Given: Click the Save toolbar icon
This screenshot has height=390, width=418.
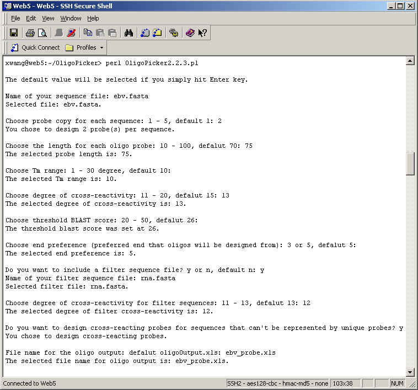Looking at the screenshot, I should [13, 33].
